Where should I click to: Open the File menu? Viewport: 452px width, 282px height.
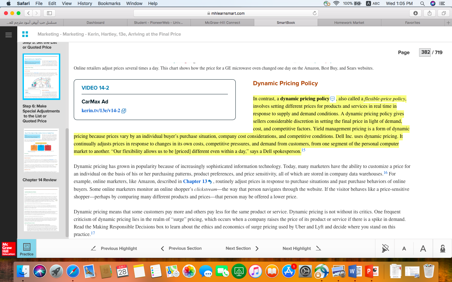[39, 3]
